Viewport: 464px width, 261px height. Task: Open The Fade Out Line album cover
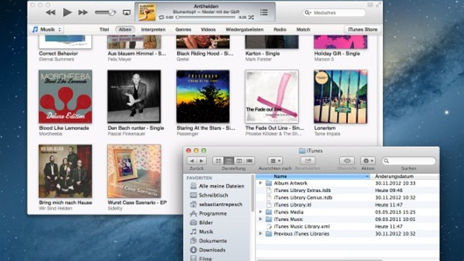[272, 97]
